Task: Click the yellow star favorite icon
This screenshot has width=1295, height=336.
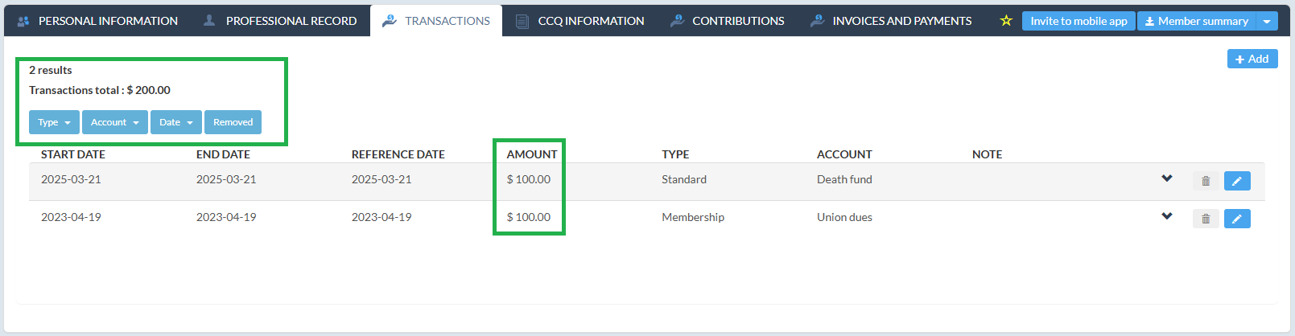Action: (1006, 21)
